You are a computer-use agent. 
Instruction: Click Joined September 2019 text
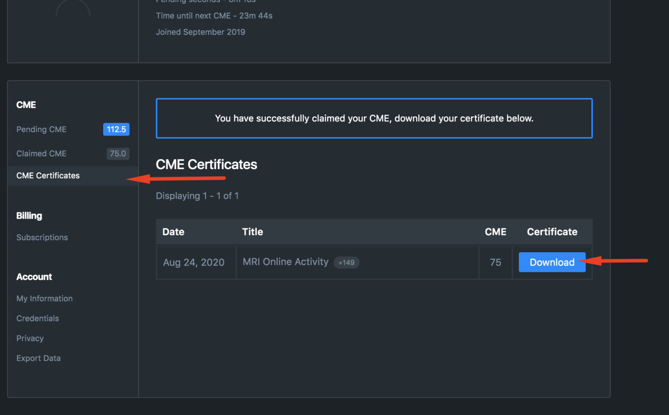[x=200, y=32]
